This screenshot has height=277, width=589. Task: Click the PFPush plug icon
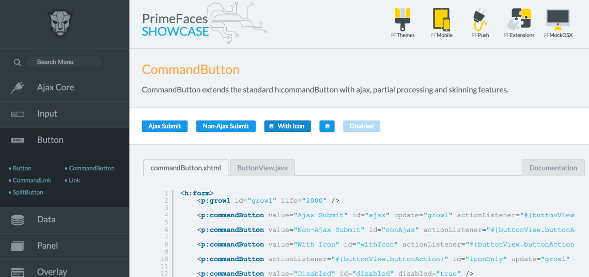point(480,19)
